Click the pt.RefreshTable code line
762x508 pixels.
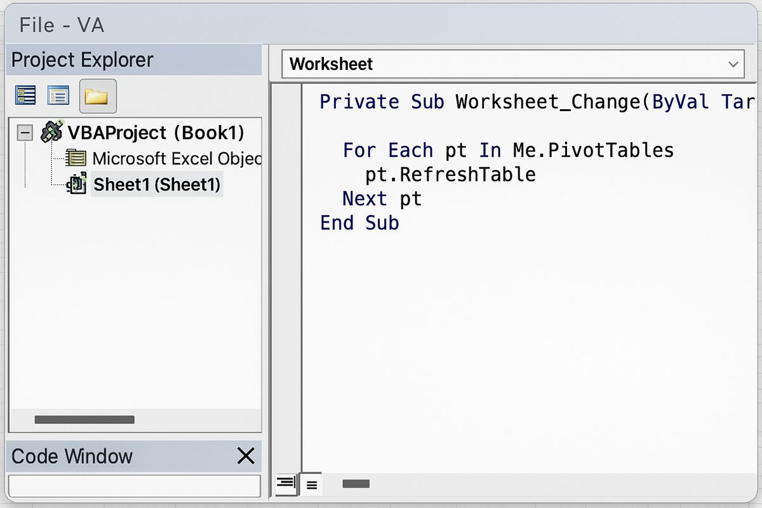click(450, 175)
